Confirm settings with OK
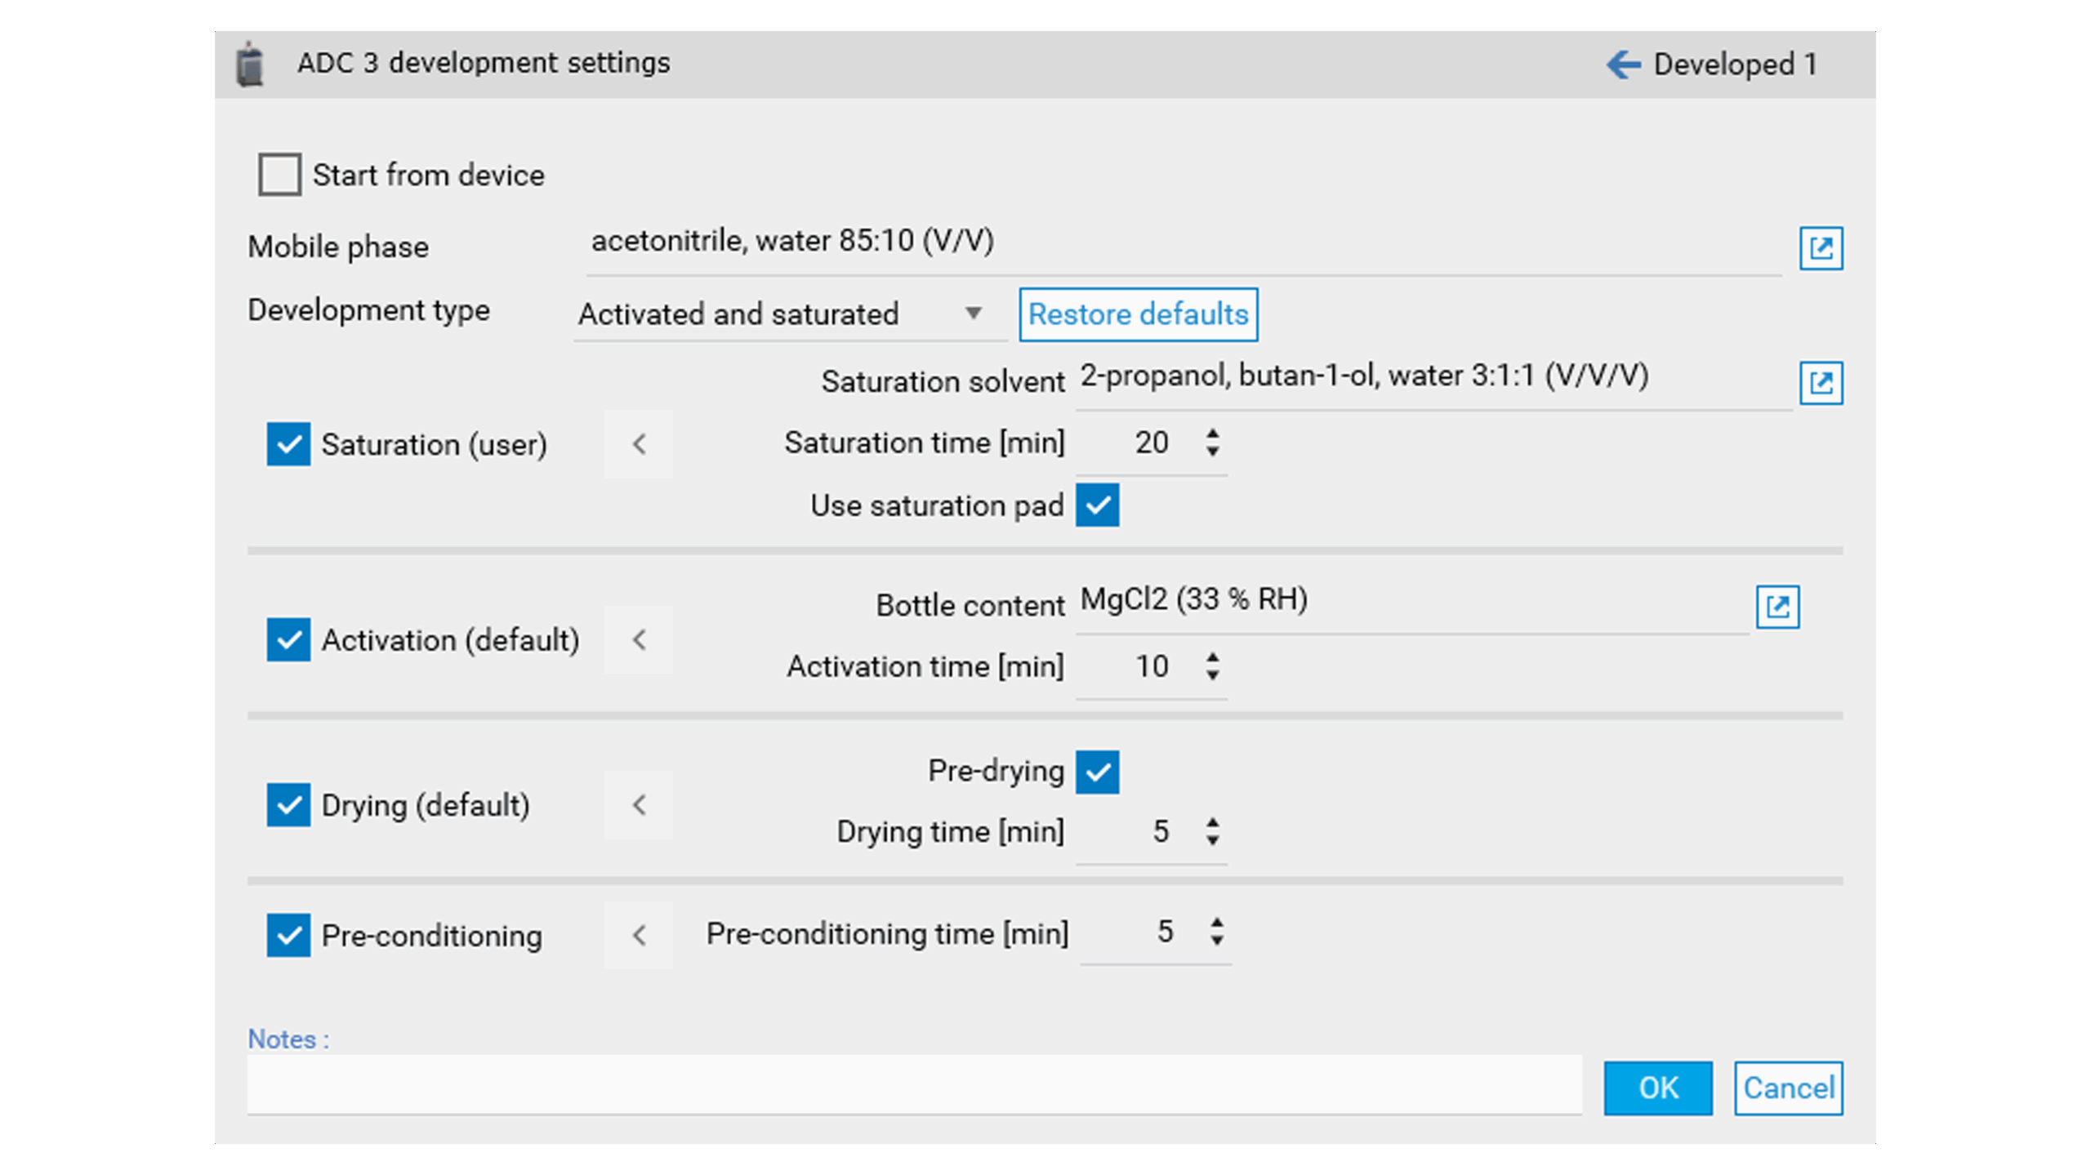This screenshot has width=2091, height=1175. coord(1658,1088)
